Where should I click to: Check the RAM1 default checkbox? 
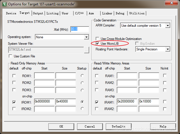point(97,76)
